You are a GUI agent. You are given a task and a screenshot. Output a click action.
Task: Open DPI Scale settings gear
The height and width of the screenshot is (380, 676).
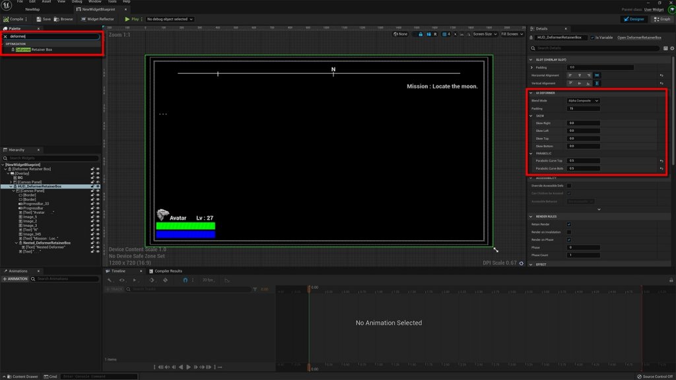click(522, 263)
